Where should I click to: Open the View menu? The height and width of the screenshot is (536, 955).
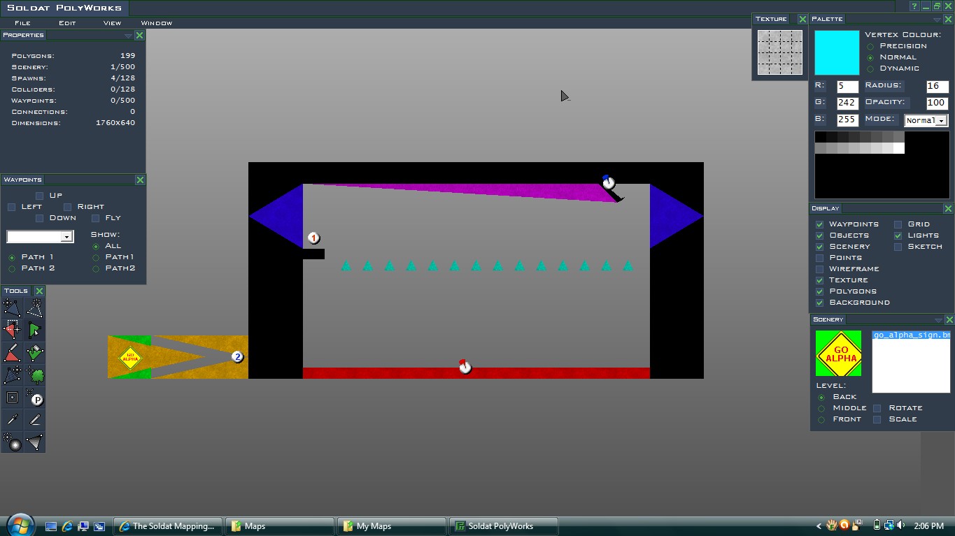tap(112, 23)
